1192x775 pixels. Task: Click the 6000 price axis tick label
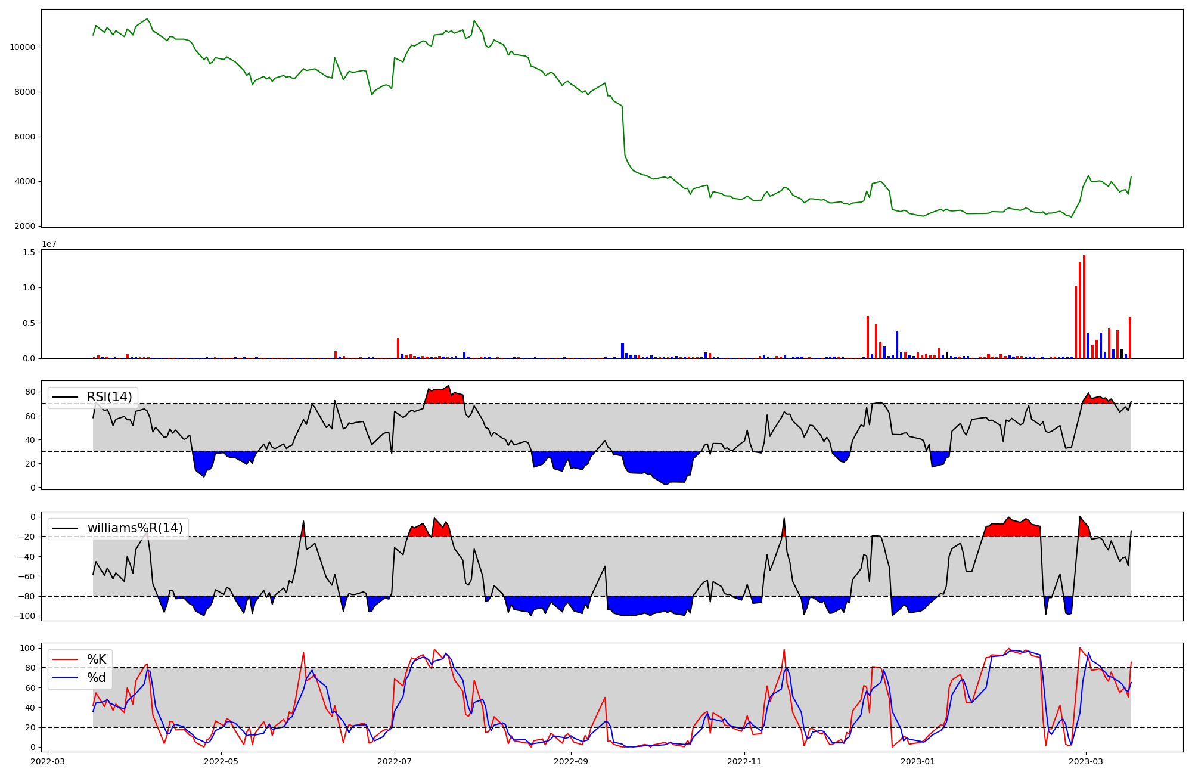(x=24, y=137)
